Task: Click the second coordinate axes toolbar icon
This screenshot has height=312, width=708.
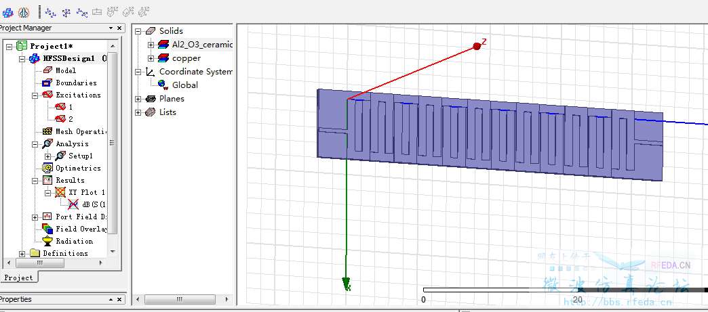Action: pyautogui.click(x=66, y=12)
